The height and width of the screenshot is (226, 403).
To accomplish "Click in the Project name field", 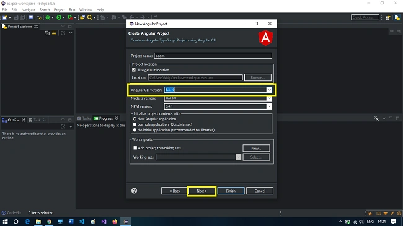I will (x=213, y=56).
